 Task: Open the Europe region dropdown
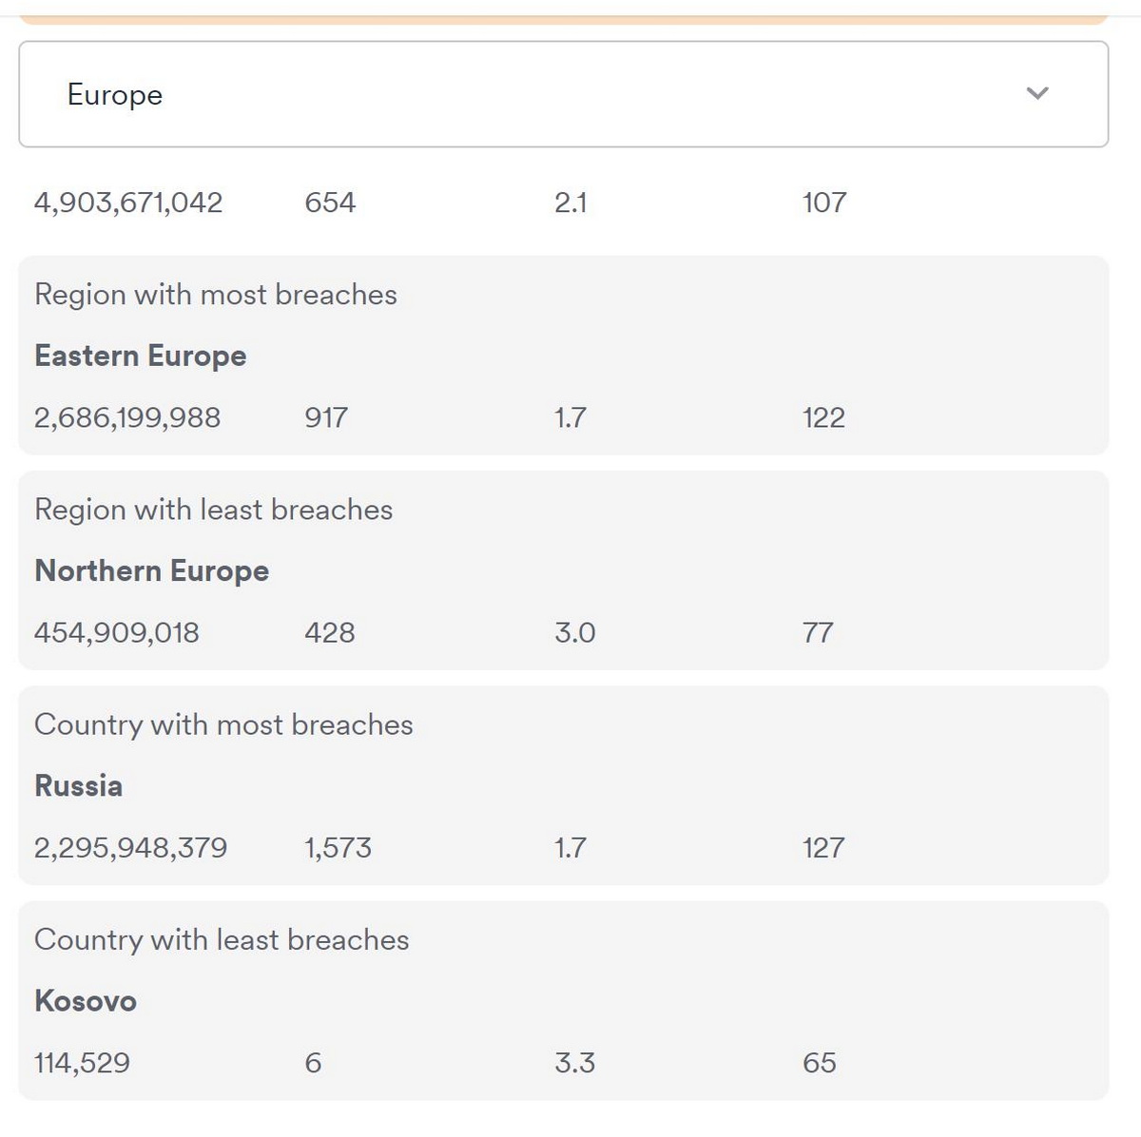564,94
